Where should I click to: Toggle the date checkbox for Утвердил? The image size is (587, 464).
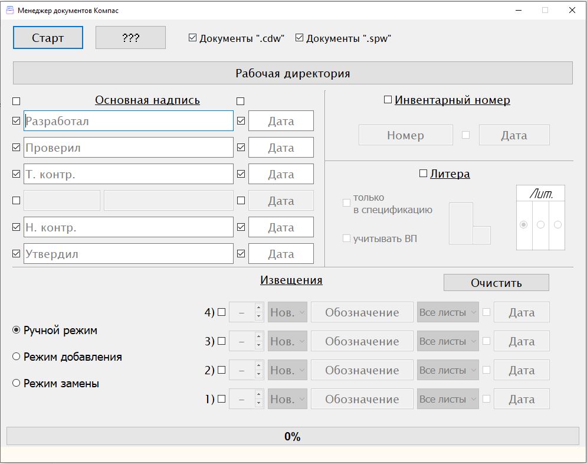point(241,253)
